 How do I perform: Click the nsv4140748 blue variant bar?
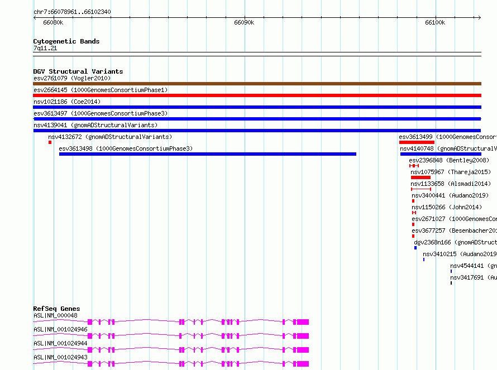tap(441, 154)
